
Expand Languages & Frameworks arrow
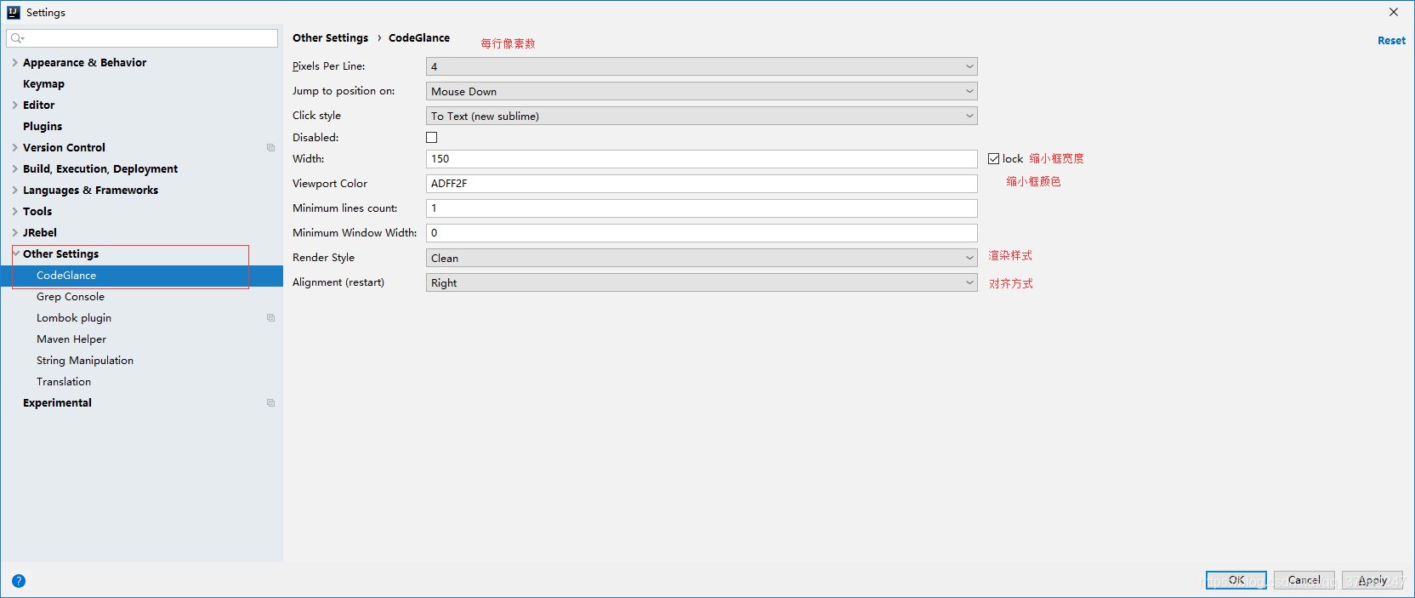click(14, 191)
